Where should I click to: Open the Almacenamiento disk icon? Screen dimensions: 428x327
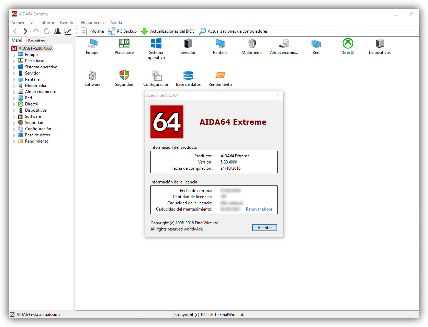click(284, 43)
